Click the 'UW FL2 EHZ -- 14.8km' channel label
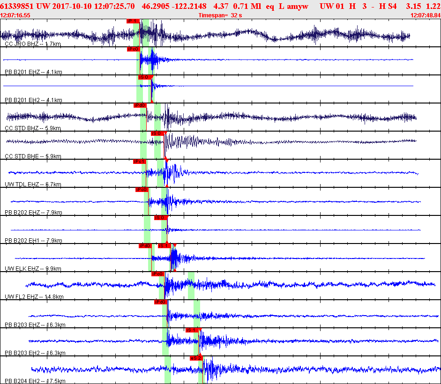 34,297
